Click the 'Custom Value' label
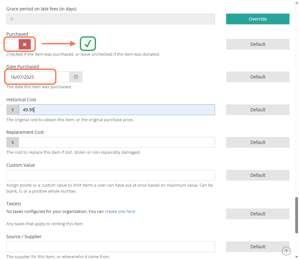Screen dimensions: 299x260 pos(21,165)
